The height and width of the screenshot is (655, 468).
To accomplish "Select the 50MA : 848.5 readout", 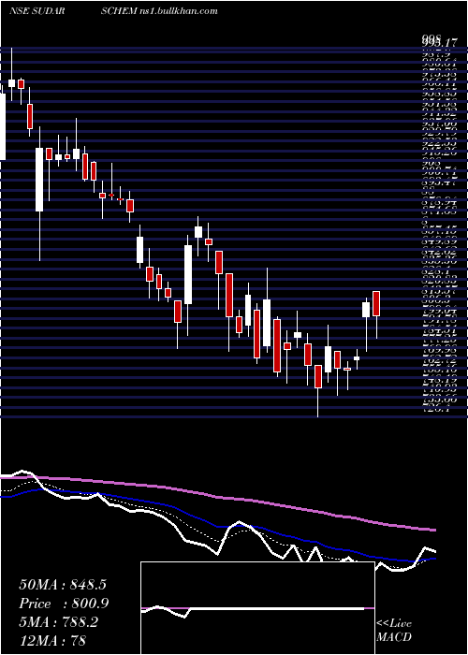I will (x=63, y=585).
